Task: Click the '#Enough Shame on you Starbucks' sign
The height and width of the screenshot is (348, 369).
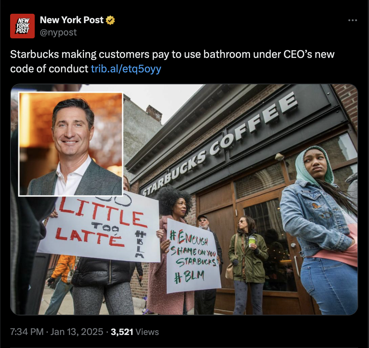Action: (194, 256)
